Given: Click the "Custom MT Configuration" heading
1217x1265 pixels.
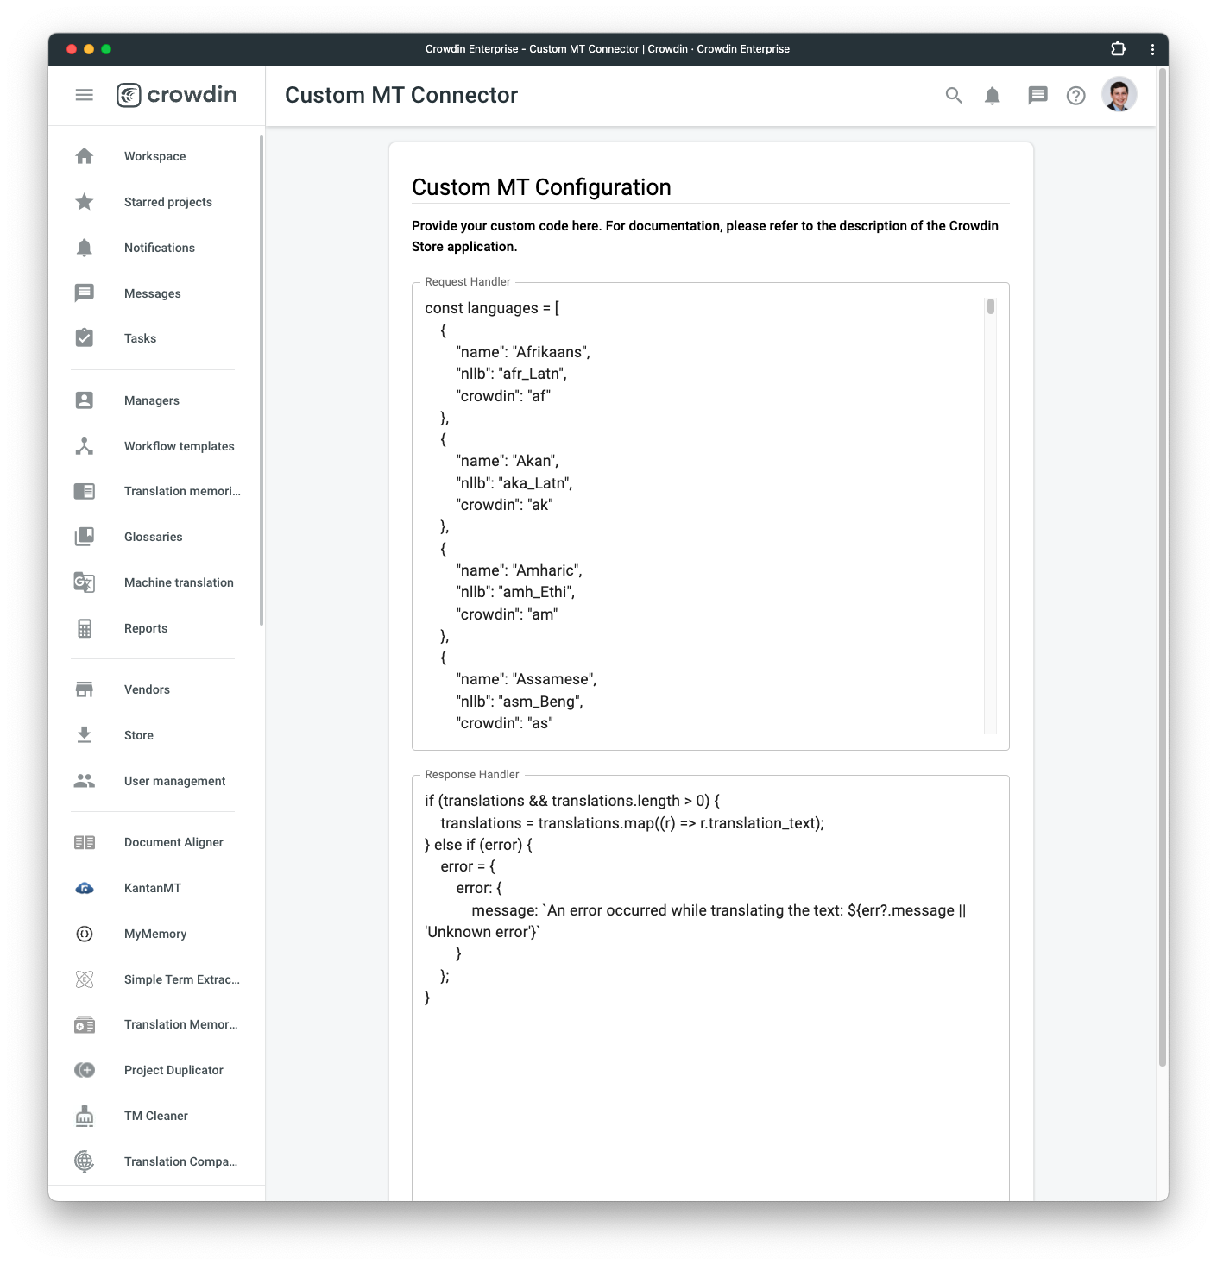Looking at the screenshot, I should (541, 187).
